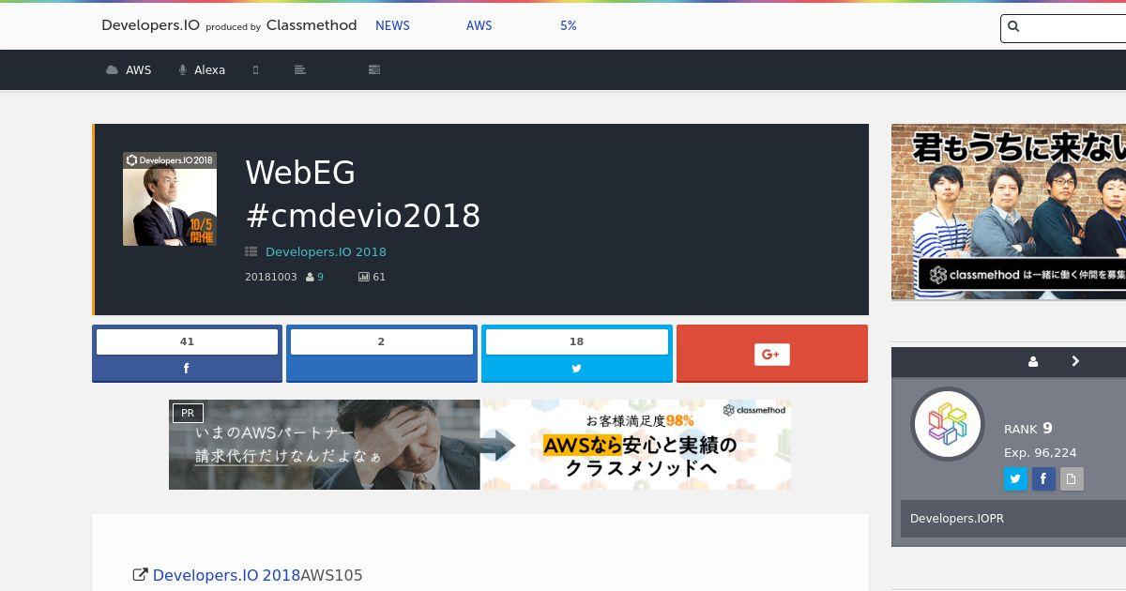This screenshot has height=591, width=1126.
Task: Click the person icon beside author 9
Action: tap(310, 277)
